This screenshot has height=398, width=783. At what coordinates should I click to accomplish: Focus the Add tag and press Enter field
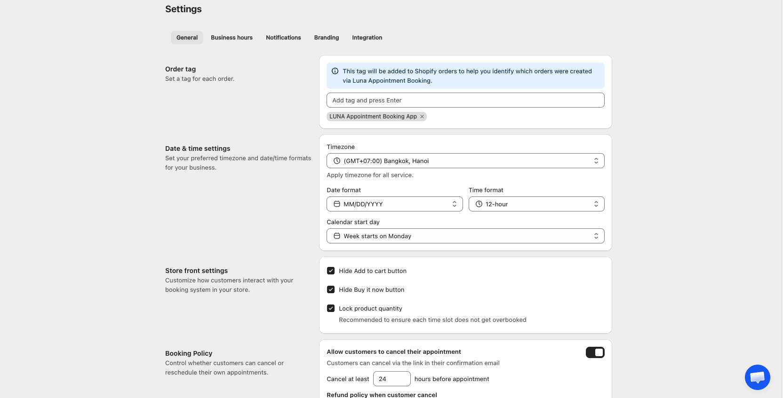(465, 100)
